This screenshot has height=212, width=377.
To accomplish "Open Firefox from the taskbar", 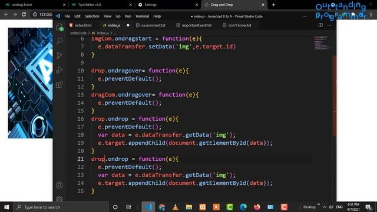I will pyautogui.click(x=257, y=207).
